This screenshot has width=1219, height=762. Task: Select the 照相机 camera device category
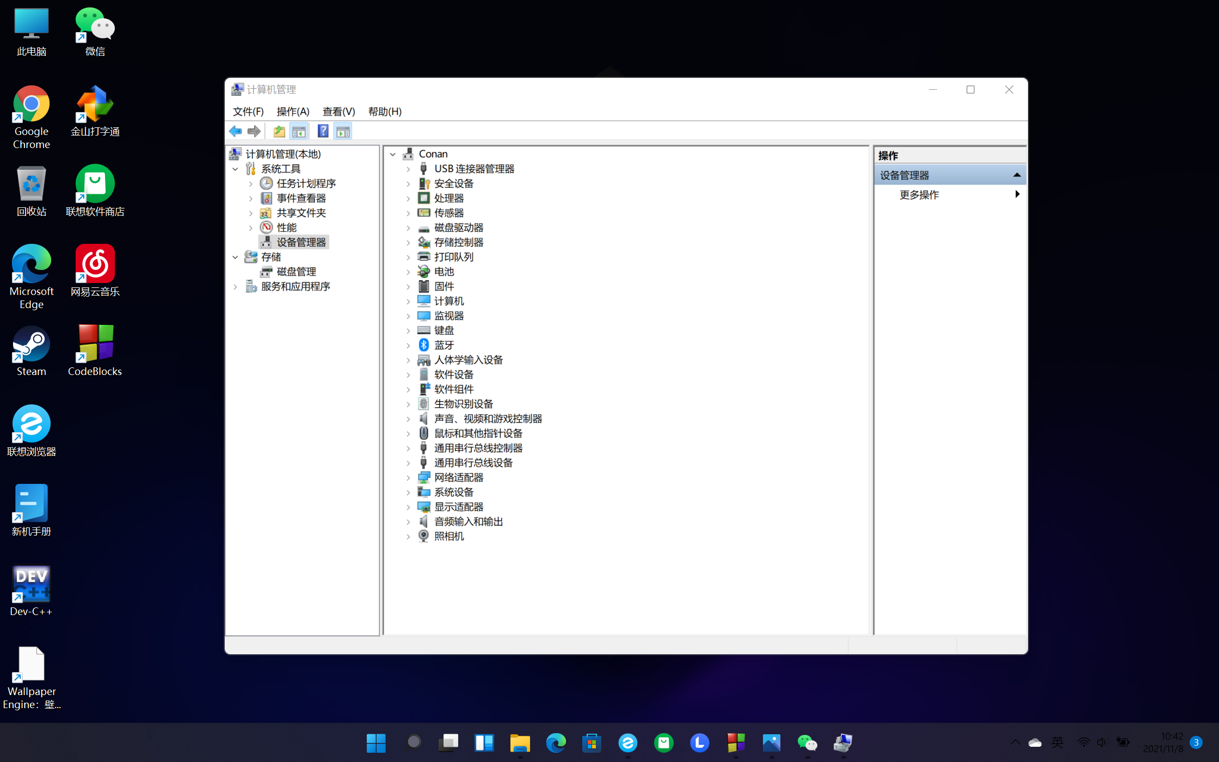coord(448,536)
